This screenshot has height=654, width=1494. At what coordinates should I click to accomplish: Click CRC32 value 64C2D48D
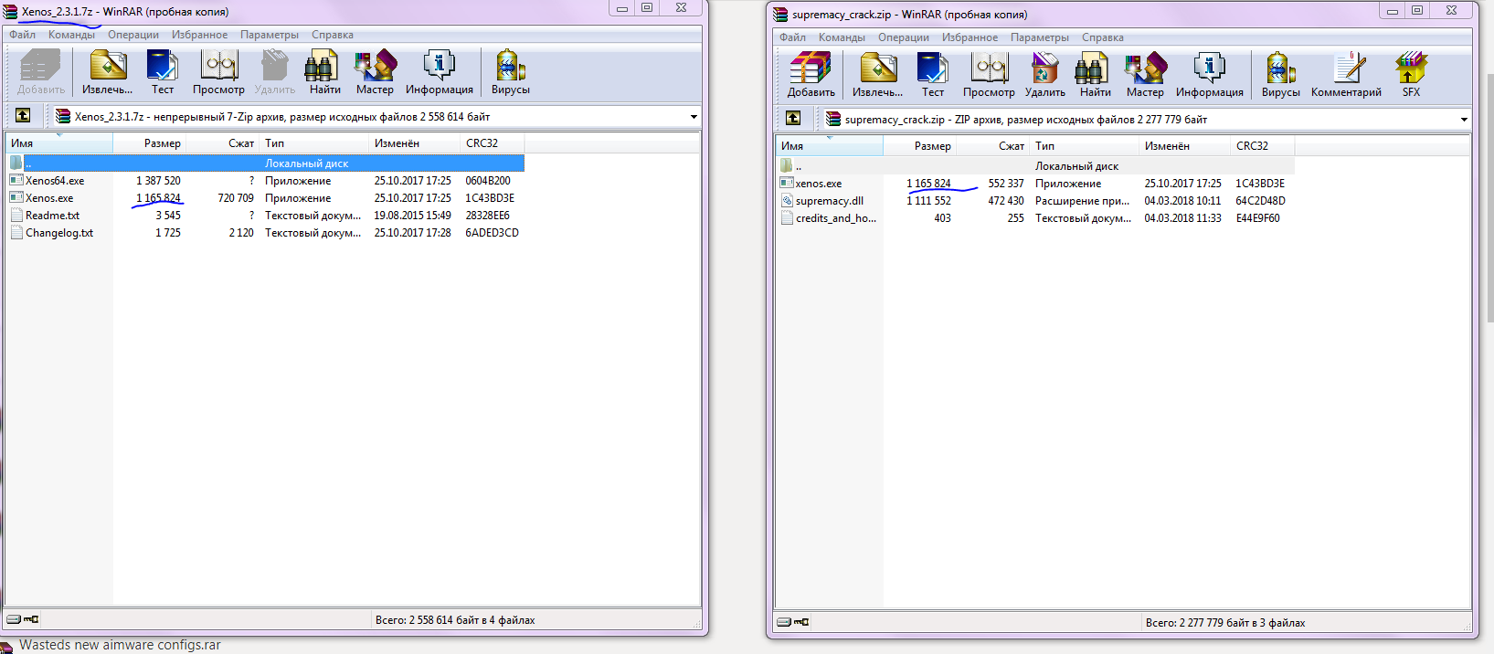tap(1260, 201)
